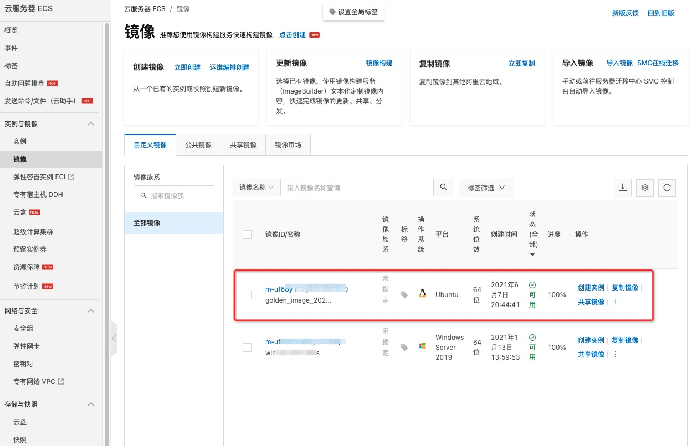697x446 pixels.
Task: Check the Windows Server 2019 row checkbox
Action: point(247,348)
